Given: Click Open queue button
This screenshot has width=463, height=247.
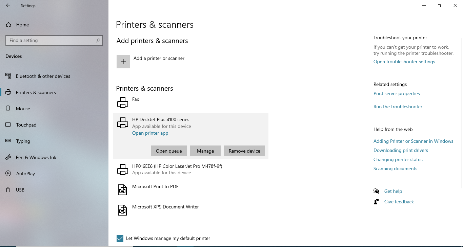Looking at the screenshot, I should tap(169, 151).
